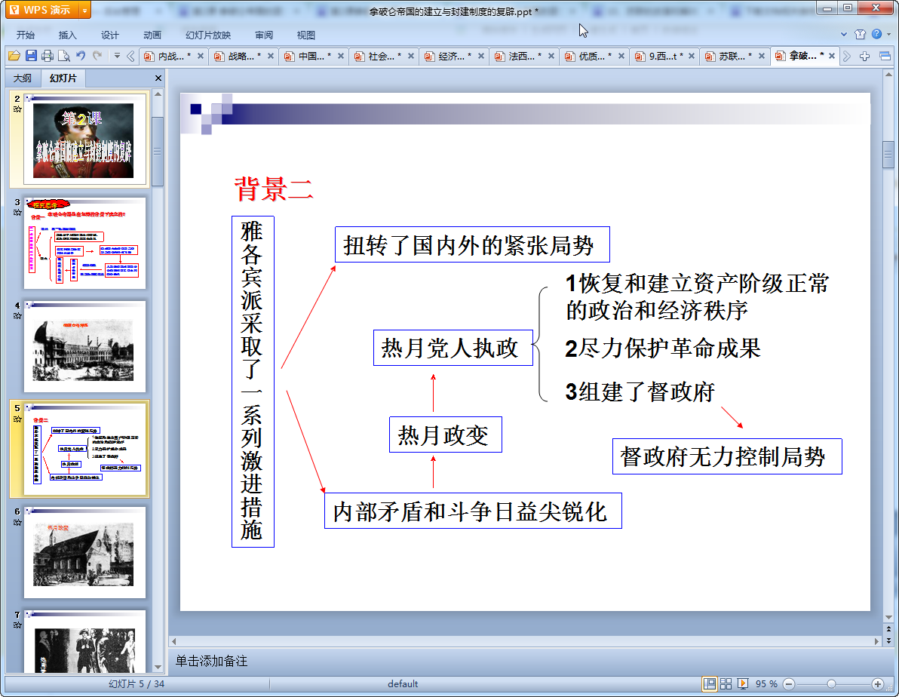Save the presentation with the floppy icon

[x=31, y=56]
